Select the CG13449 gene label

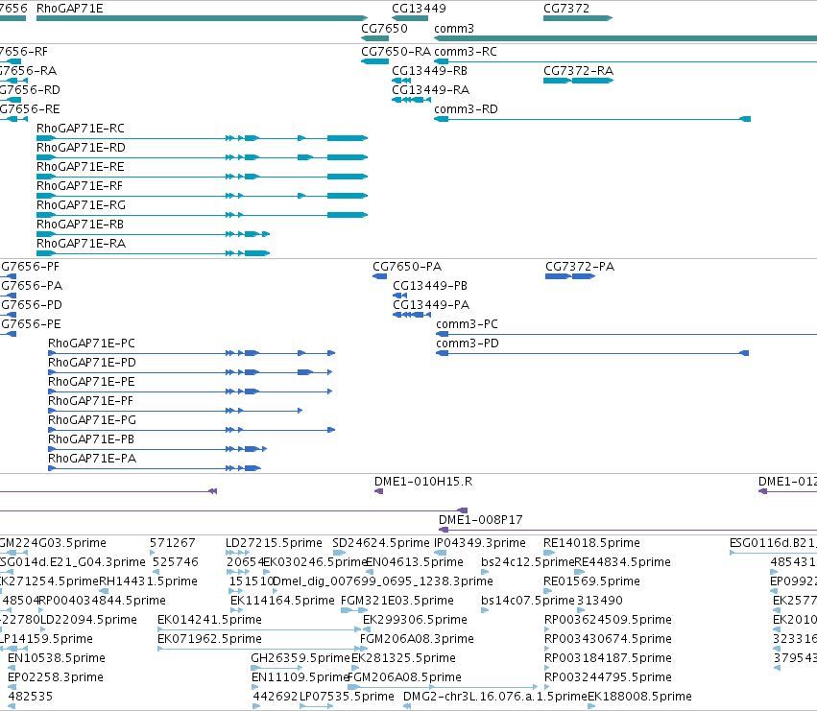pyautogui.click(x=419, y=9)
